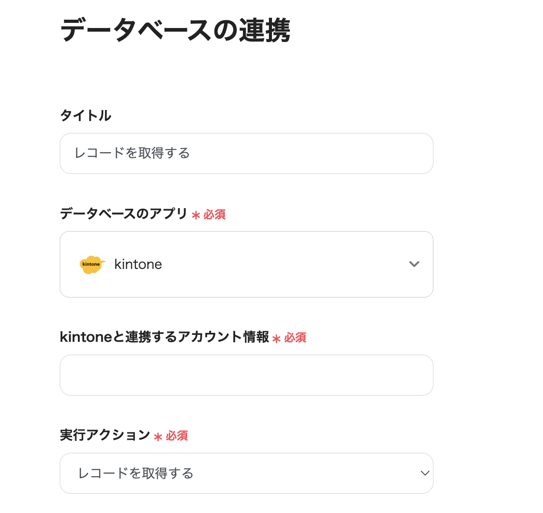Click the red asterisk beside 実行アクション

pyautogui.click(x=158, y=437)
